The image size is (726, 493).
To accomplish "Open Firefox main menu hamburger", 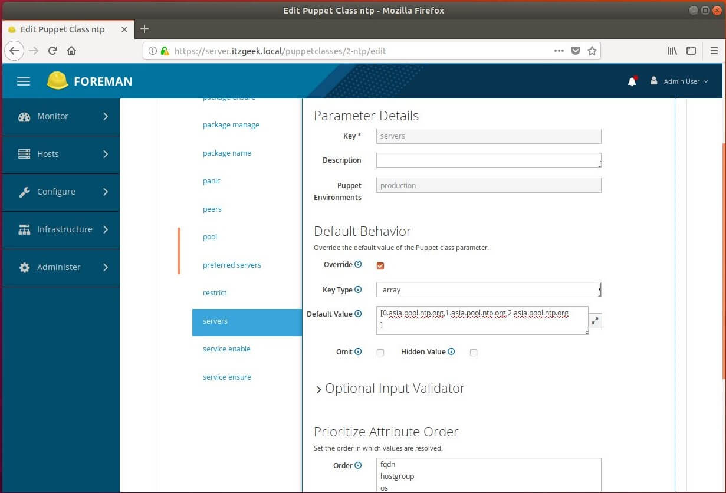I will point(714,51).
